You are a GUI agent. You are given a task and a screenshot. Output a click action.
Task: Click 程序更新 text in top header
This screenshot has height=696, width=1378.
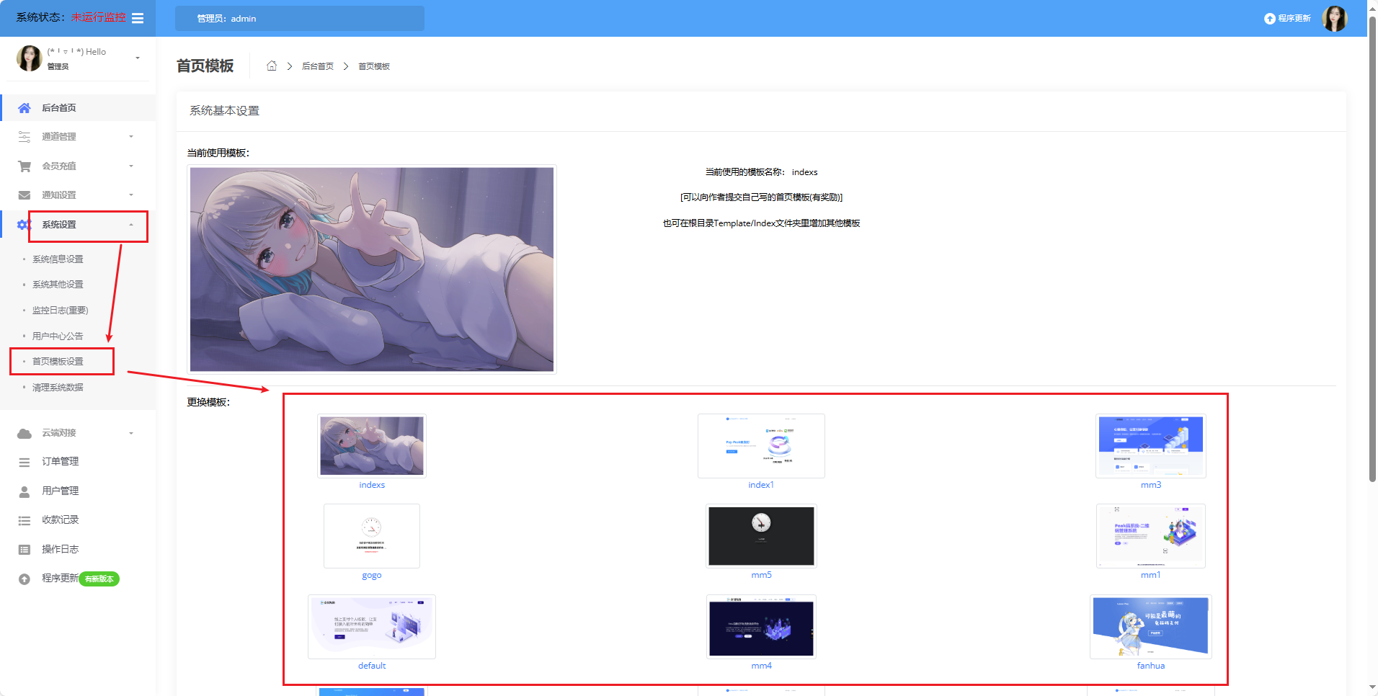[x=1294, y=19]
